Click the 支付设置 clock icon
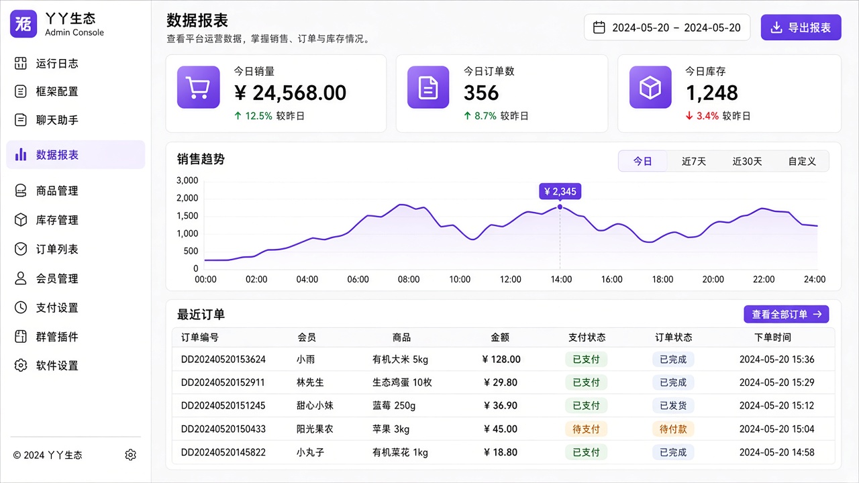The height and width of the screenshot is (483, 859). coord(21,307)
